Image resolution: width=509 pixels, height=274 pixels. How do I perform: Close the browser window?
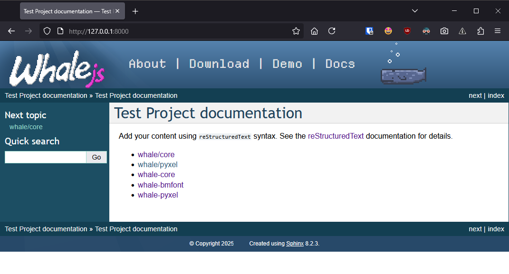pos(498,11)
